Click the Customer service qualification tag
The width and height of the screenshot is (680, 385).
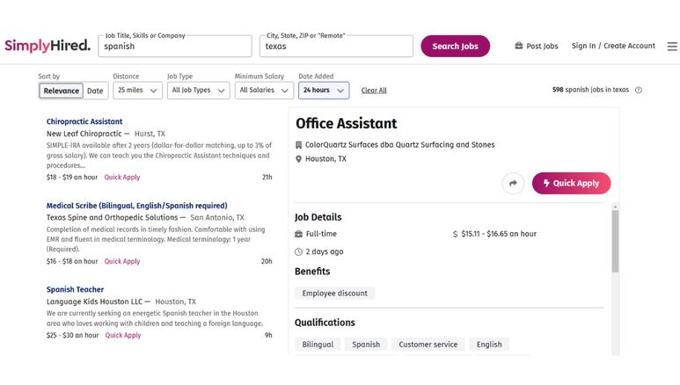428,345
